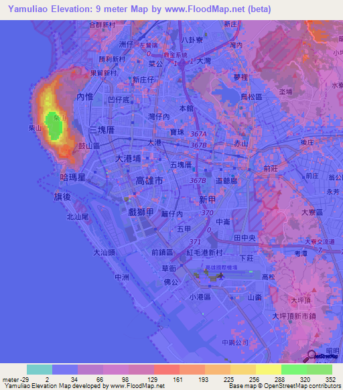Image resolution: width=343 pixels, height=390 pixels.
Task: Click the 內惟 map label
Action: point(85,96)
